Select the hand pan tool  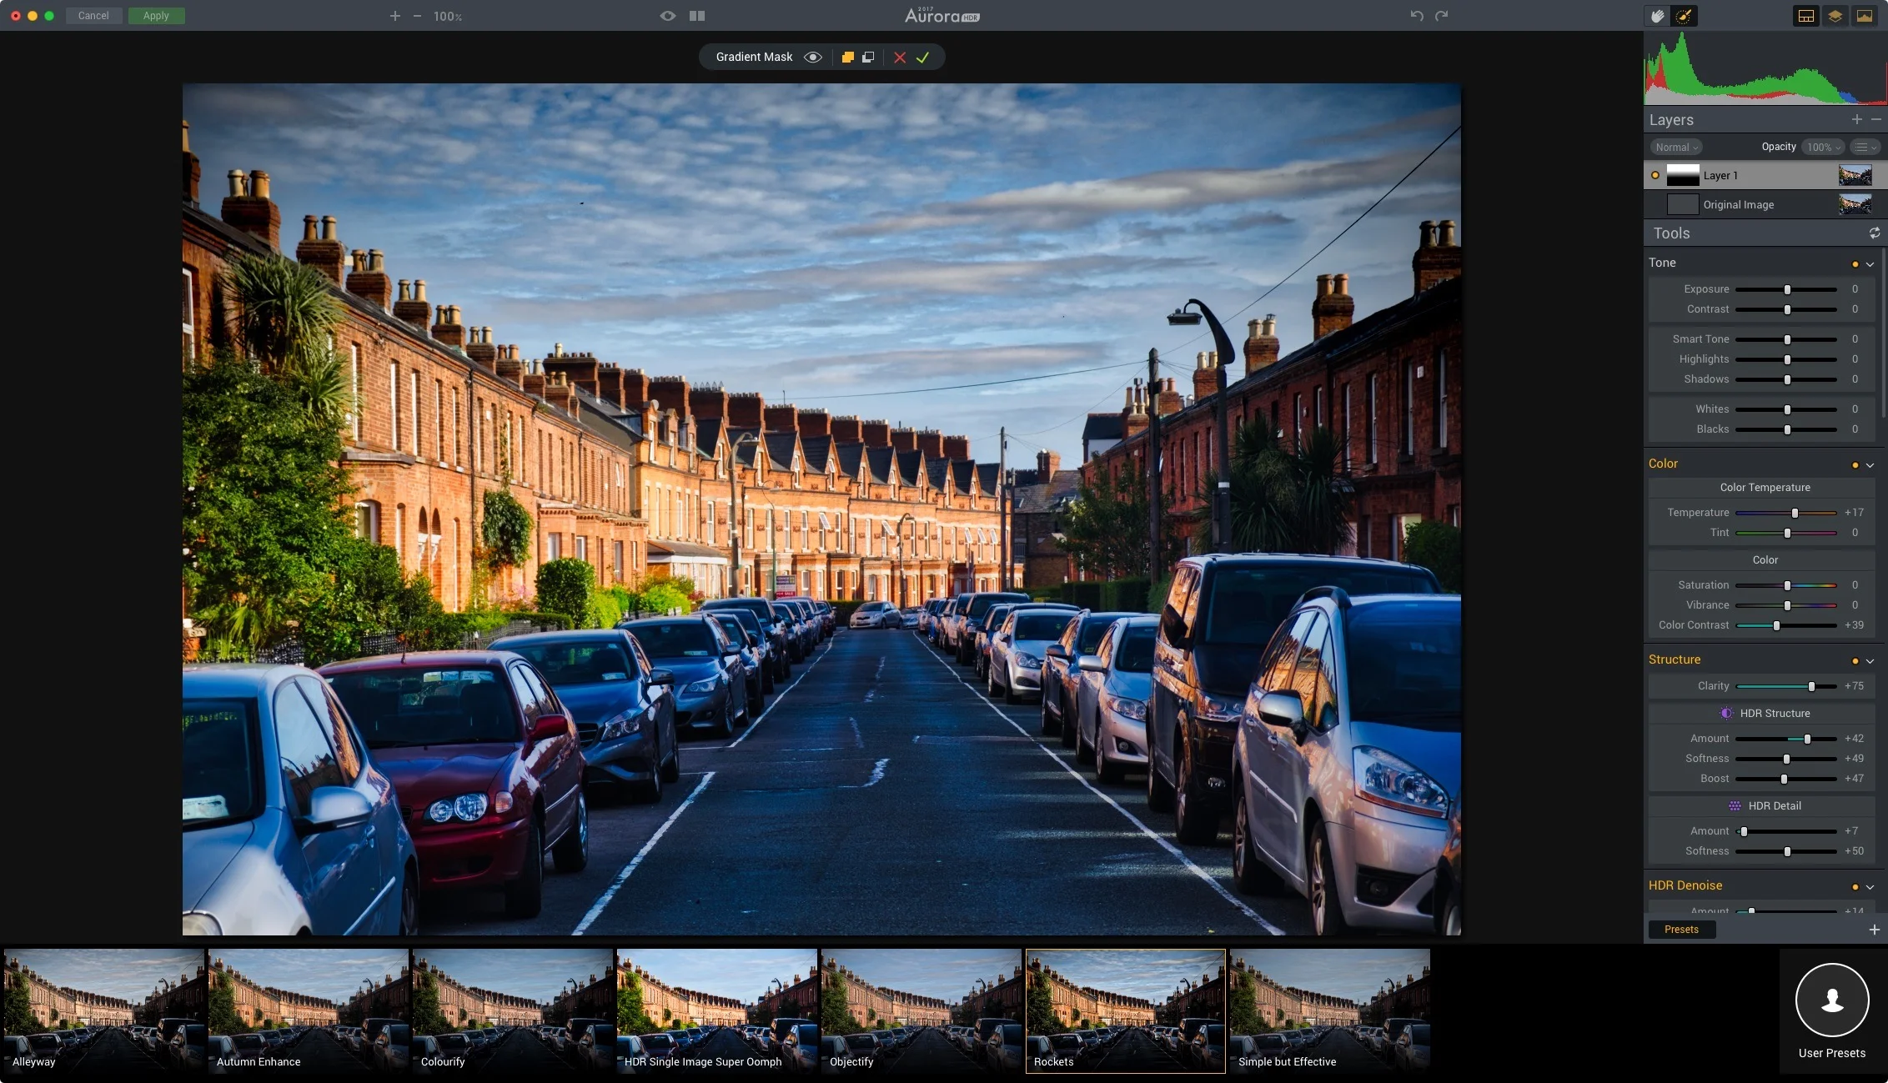(1658, 16)
